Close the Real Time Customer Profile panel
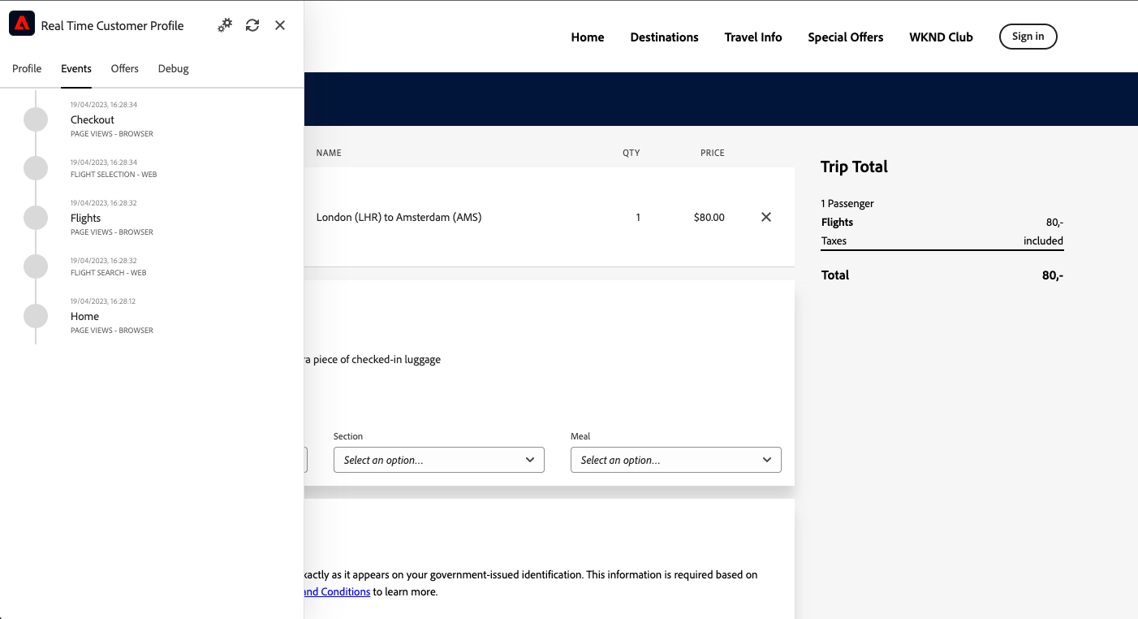This screenshot has height=619, width=1138. coord(280,25)
